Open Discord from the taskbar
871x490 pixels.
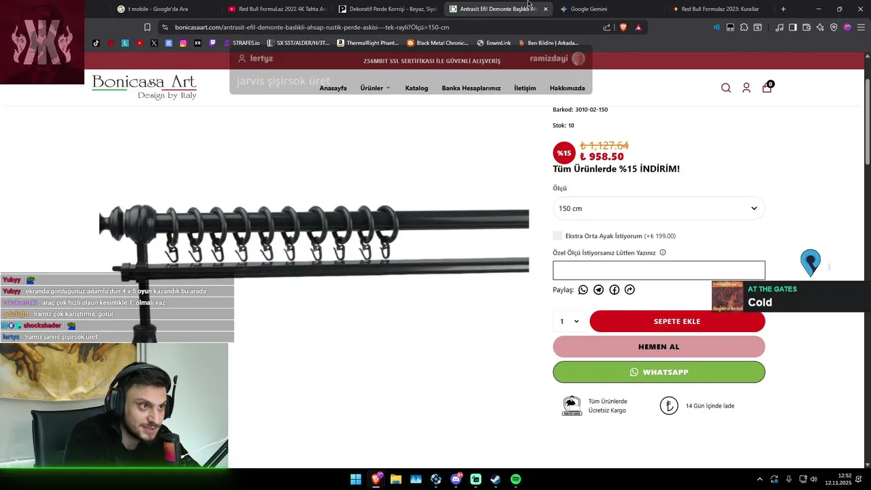point(456,479)
